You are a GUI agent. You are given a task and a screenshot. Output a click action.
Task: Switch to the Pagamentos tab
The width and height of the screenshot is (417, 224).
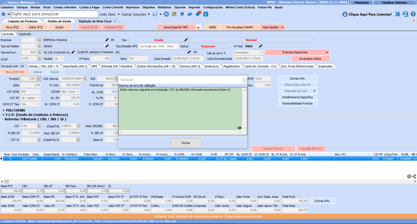231,66
